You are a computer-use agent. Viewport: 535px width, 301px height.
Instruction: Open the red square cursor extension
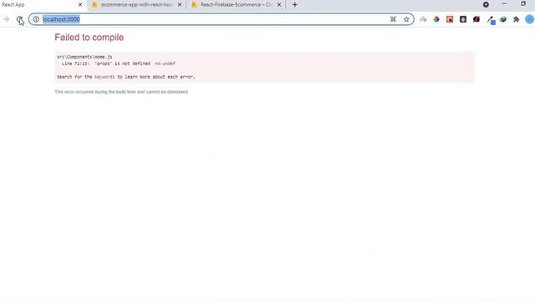450,19
